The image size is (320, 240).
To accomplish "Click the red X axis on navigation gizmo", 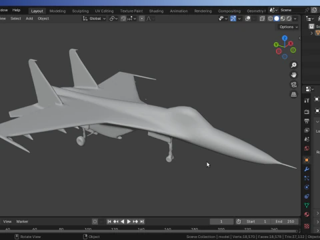I will pyautogui.click(x=291, y=43).
